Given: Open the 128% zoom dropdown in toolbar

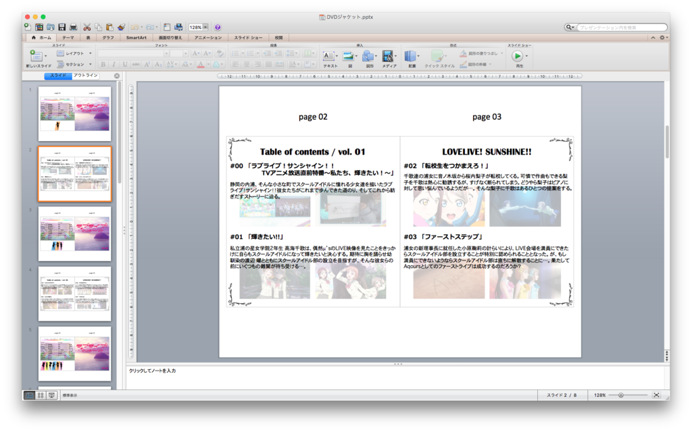Looking at the screenshot, I should click(205, 27).
